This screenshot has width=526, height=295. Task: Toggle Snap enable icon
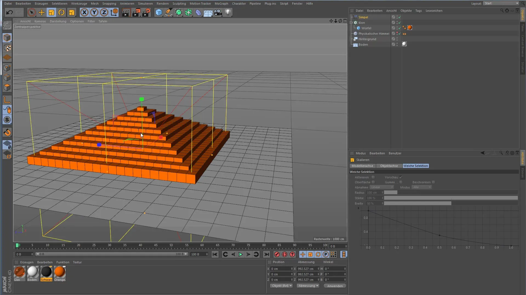coord(7,132)
